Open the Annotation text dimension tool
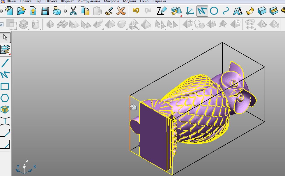Image resolution: width=285 pixels, height=176 pixels. click(238, 11)
